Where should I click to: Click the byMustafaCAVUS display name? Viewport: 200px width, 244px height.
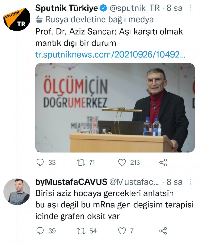[x=71, y=182]
